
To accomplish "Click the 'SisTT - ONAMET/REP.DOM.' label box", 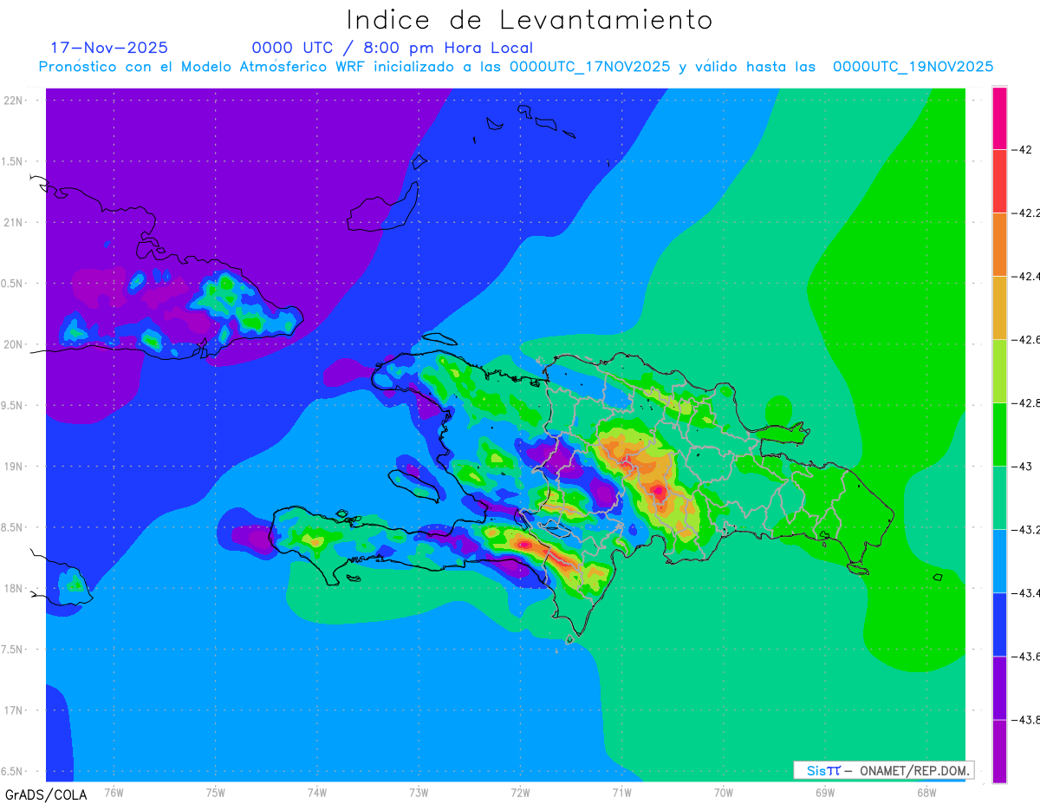I will coord(883,770).
